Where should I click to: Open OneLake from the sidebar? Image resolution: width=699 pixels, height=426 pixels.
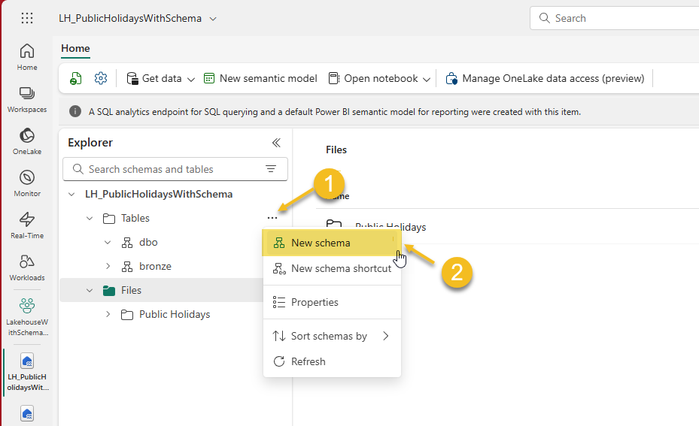(27, 141)
